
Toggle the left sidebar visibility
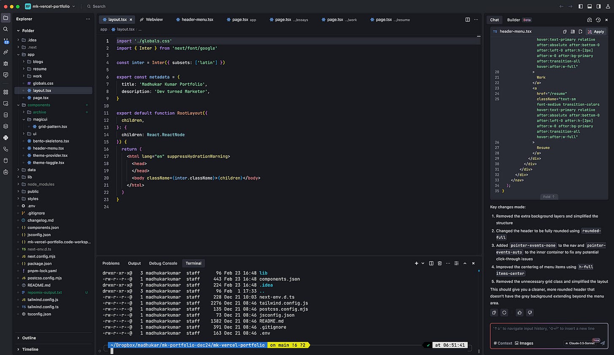[581, 6]
